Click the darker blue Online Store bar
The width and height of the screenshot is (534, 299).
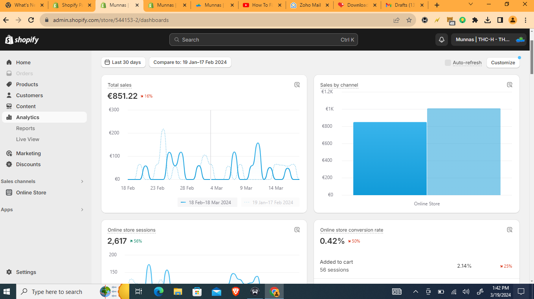tap(390, 159)
